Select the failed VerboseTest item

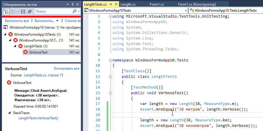[38, 52]
